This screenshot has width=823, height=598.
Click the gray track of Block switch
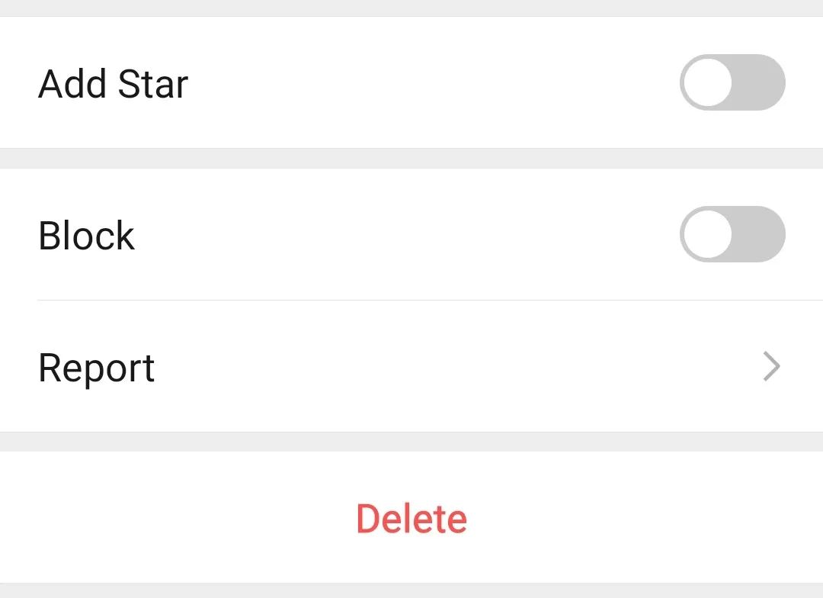[x=758, y=234]
